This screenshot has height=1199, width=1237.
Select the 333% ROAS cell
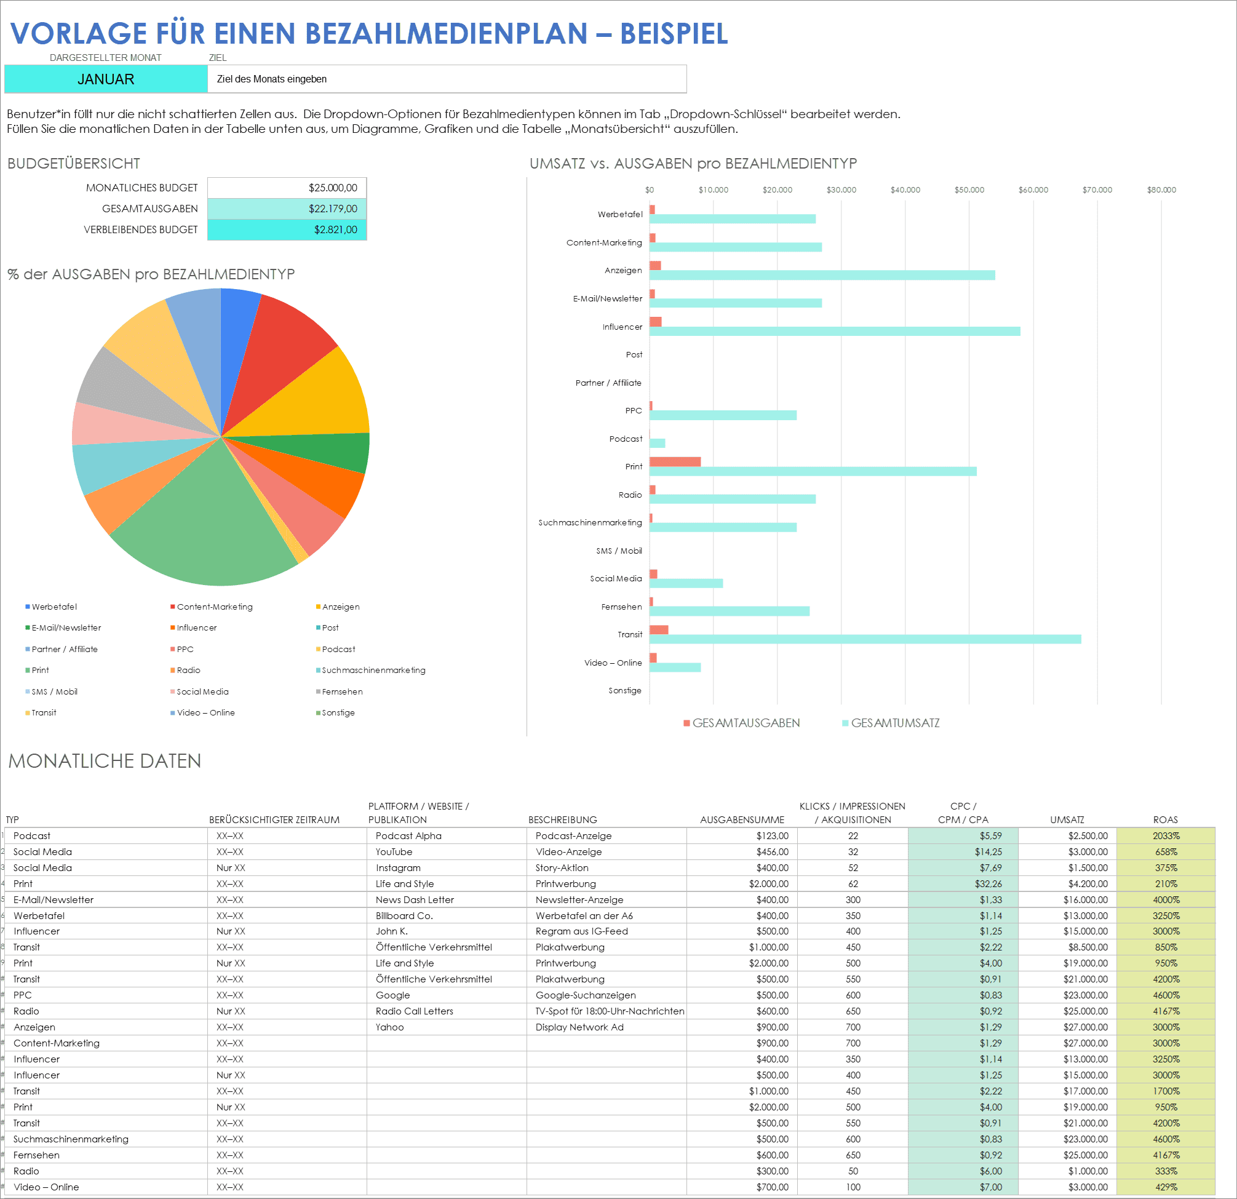(1166, 1171)
